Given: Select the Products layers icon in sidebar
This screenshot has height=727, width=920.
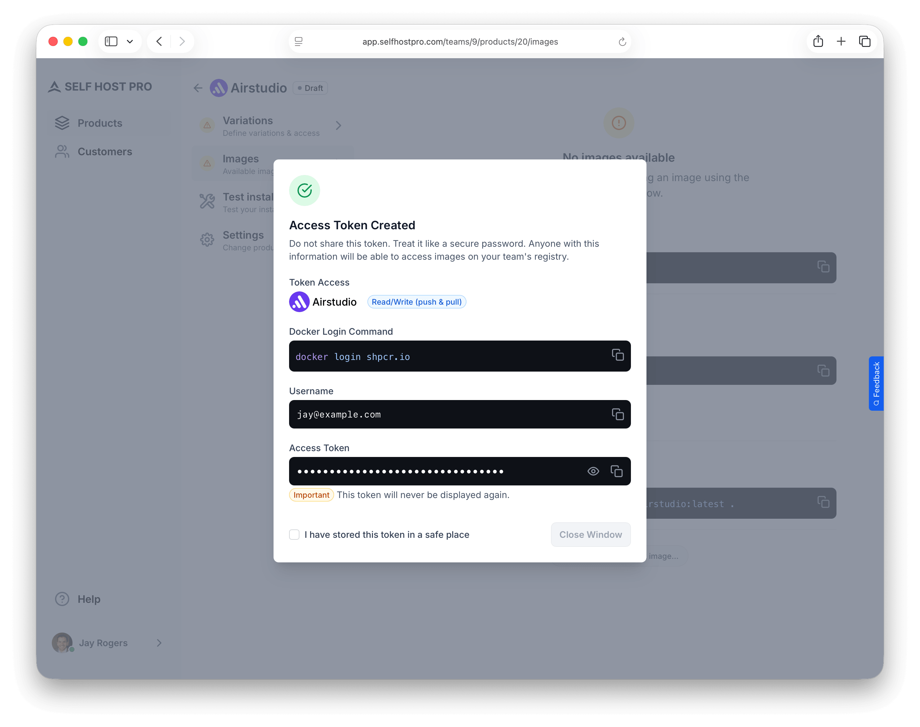Looking at the screenshot, I should point(62,123).
